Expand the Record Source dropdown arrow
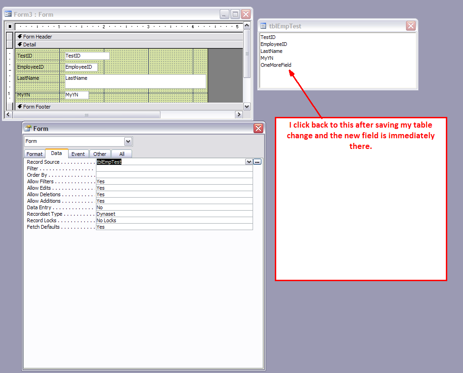The width and height of the screenshot is (463, 373). 249,162
